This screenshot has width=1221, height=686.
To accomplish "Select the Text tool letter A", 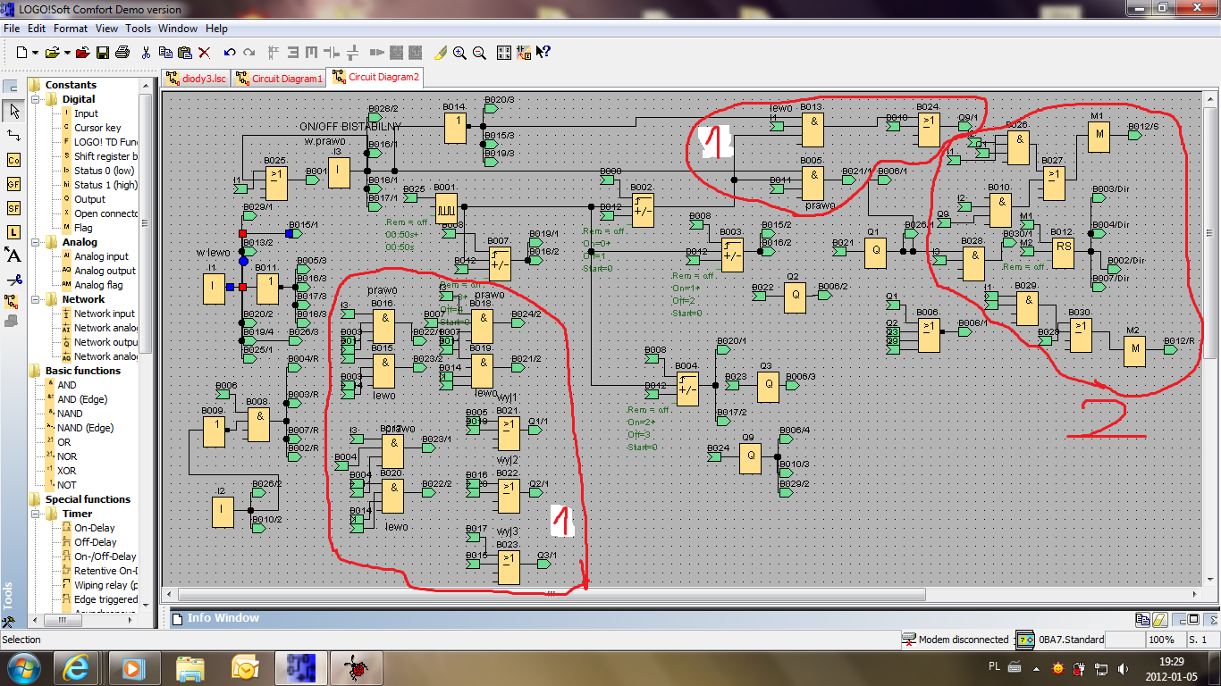I will (13, 255).
